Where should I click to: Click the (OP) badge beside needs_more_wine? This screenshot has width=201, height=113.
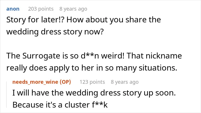(65, 82)
